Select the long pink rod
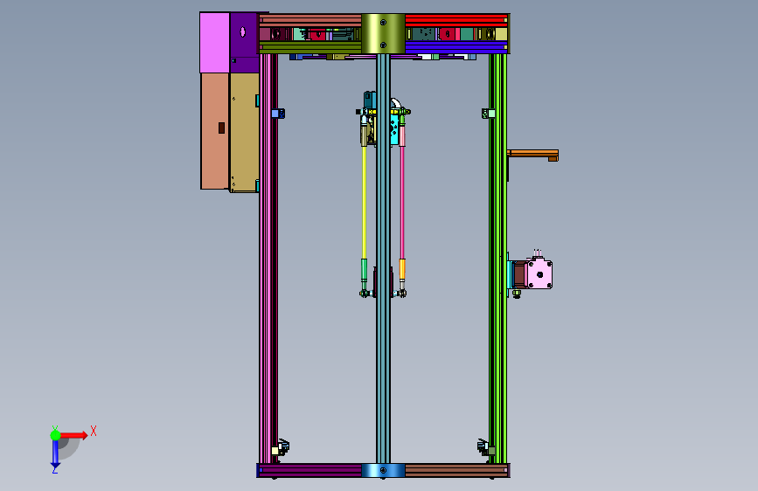 [401, 203]
